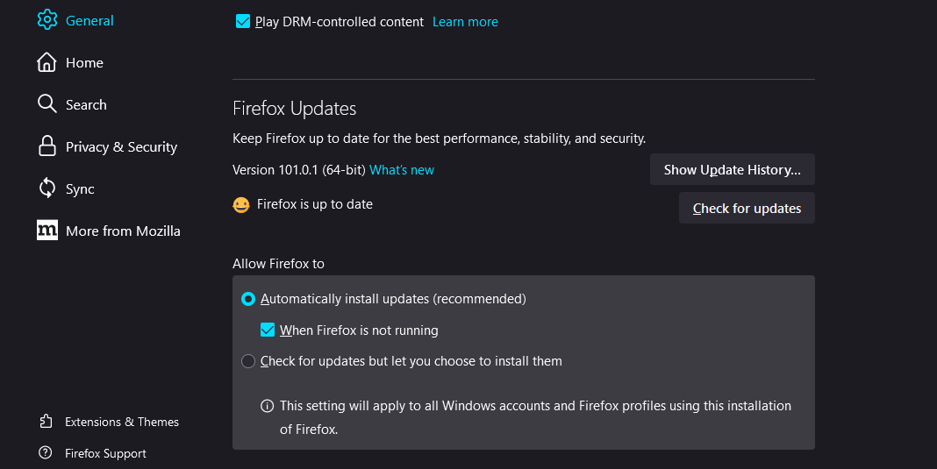
Task: Select Automatically install updates radio option
Action: tap(248, 299)
